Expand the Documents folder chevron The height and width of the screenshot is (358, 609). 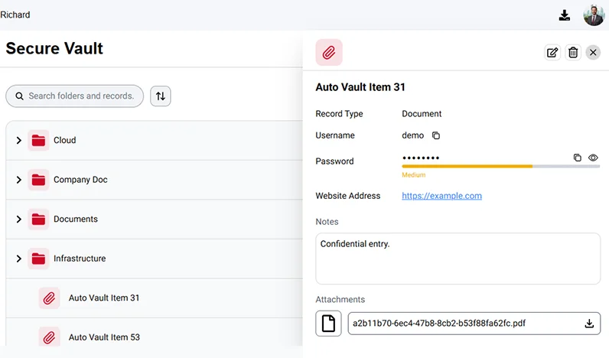pos(19,220)
